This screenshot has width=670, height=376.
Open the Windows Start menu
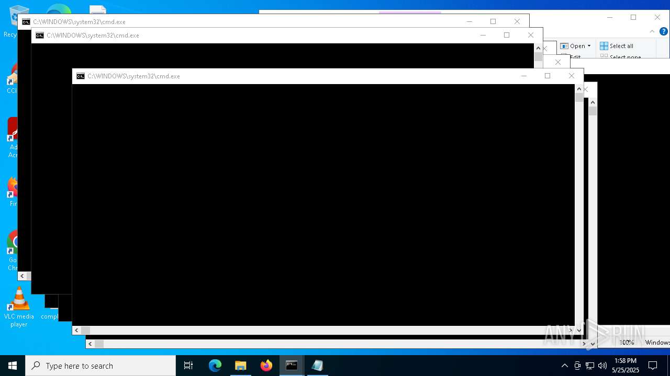(13, 366)
